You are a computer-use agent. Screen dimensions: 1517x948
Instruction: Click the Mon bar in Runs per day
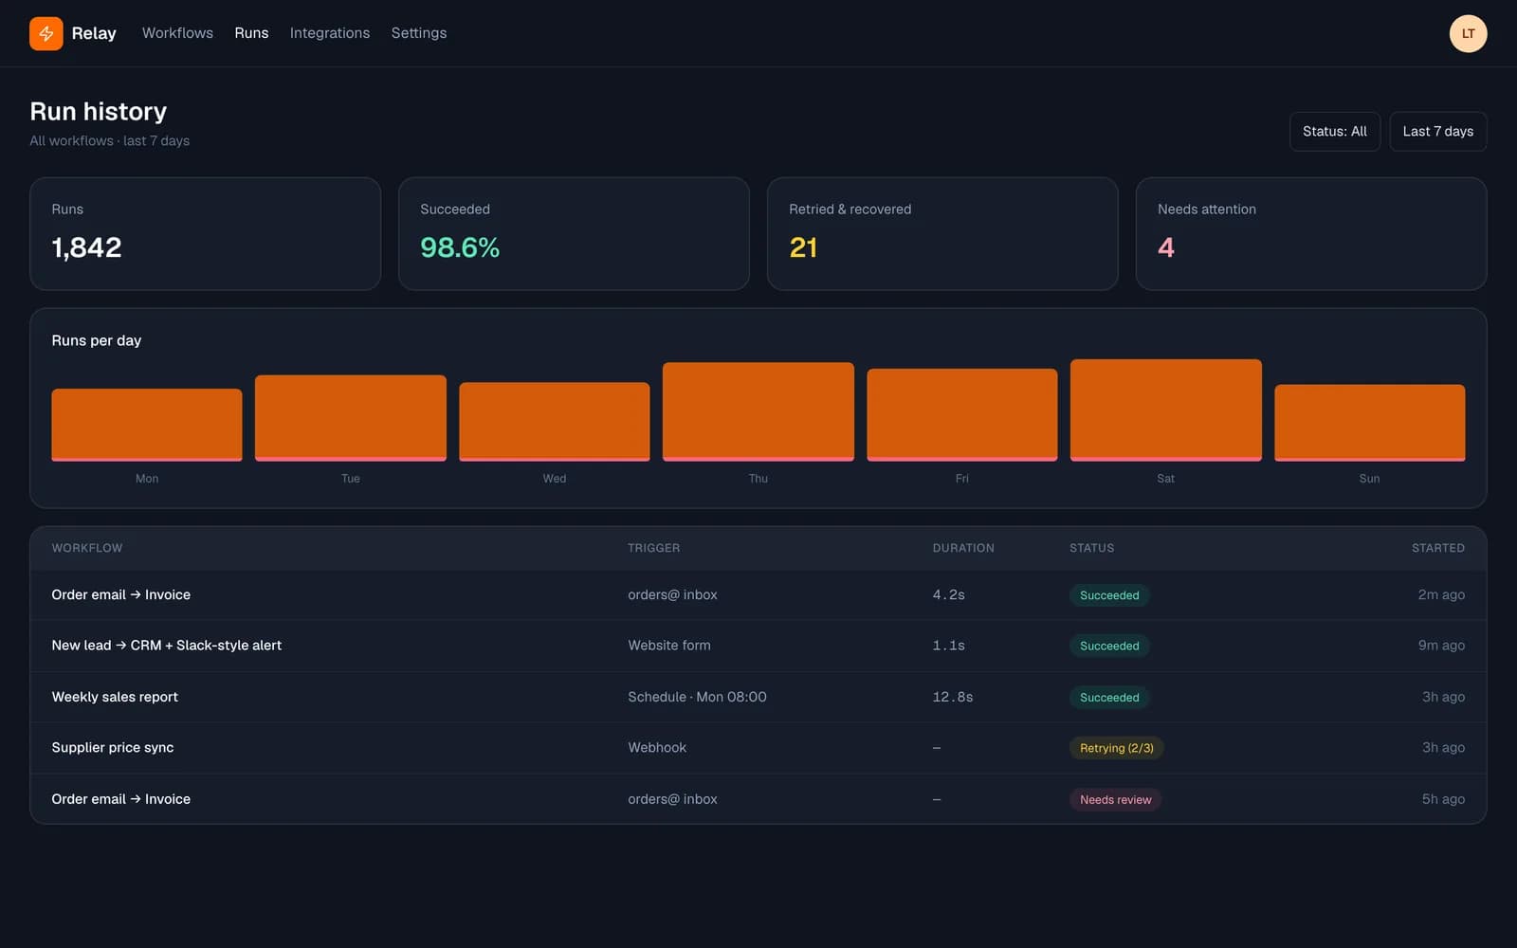(x=147, y=425)
